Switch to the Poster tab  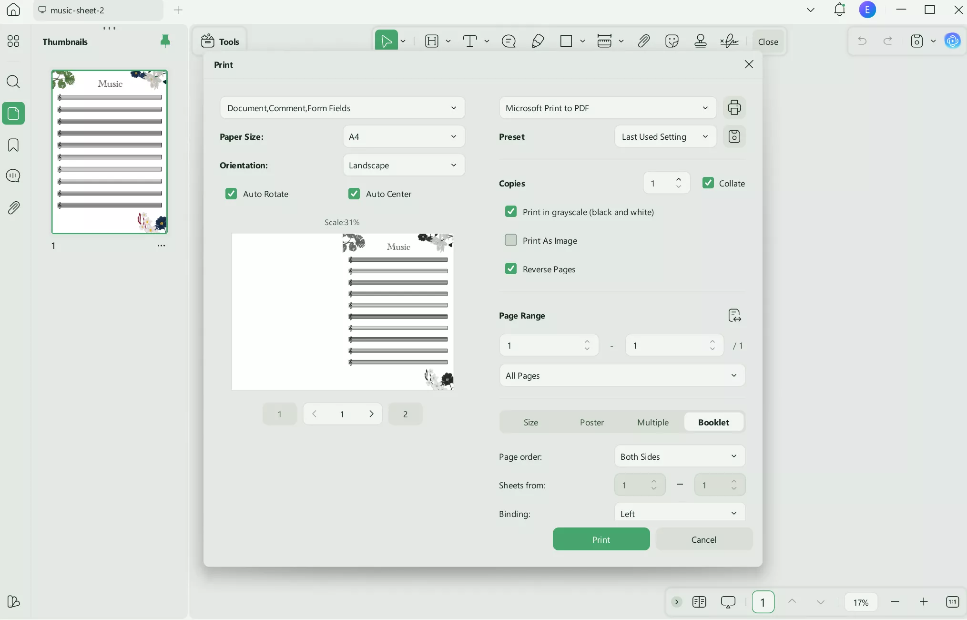point(592,422)
